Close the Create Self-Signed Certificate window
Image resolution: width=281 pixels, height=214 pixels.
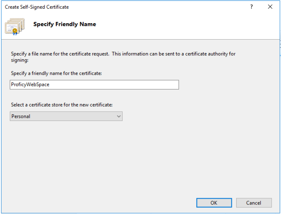click(270, 7)
